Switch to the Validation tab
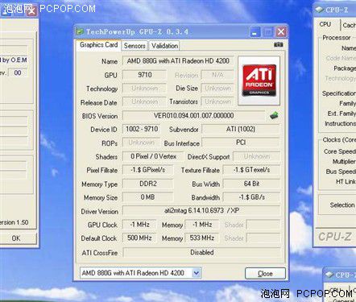This screenshot has width=356, height=302. coord(164,46)
